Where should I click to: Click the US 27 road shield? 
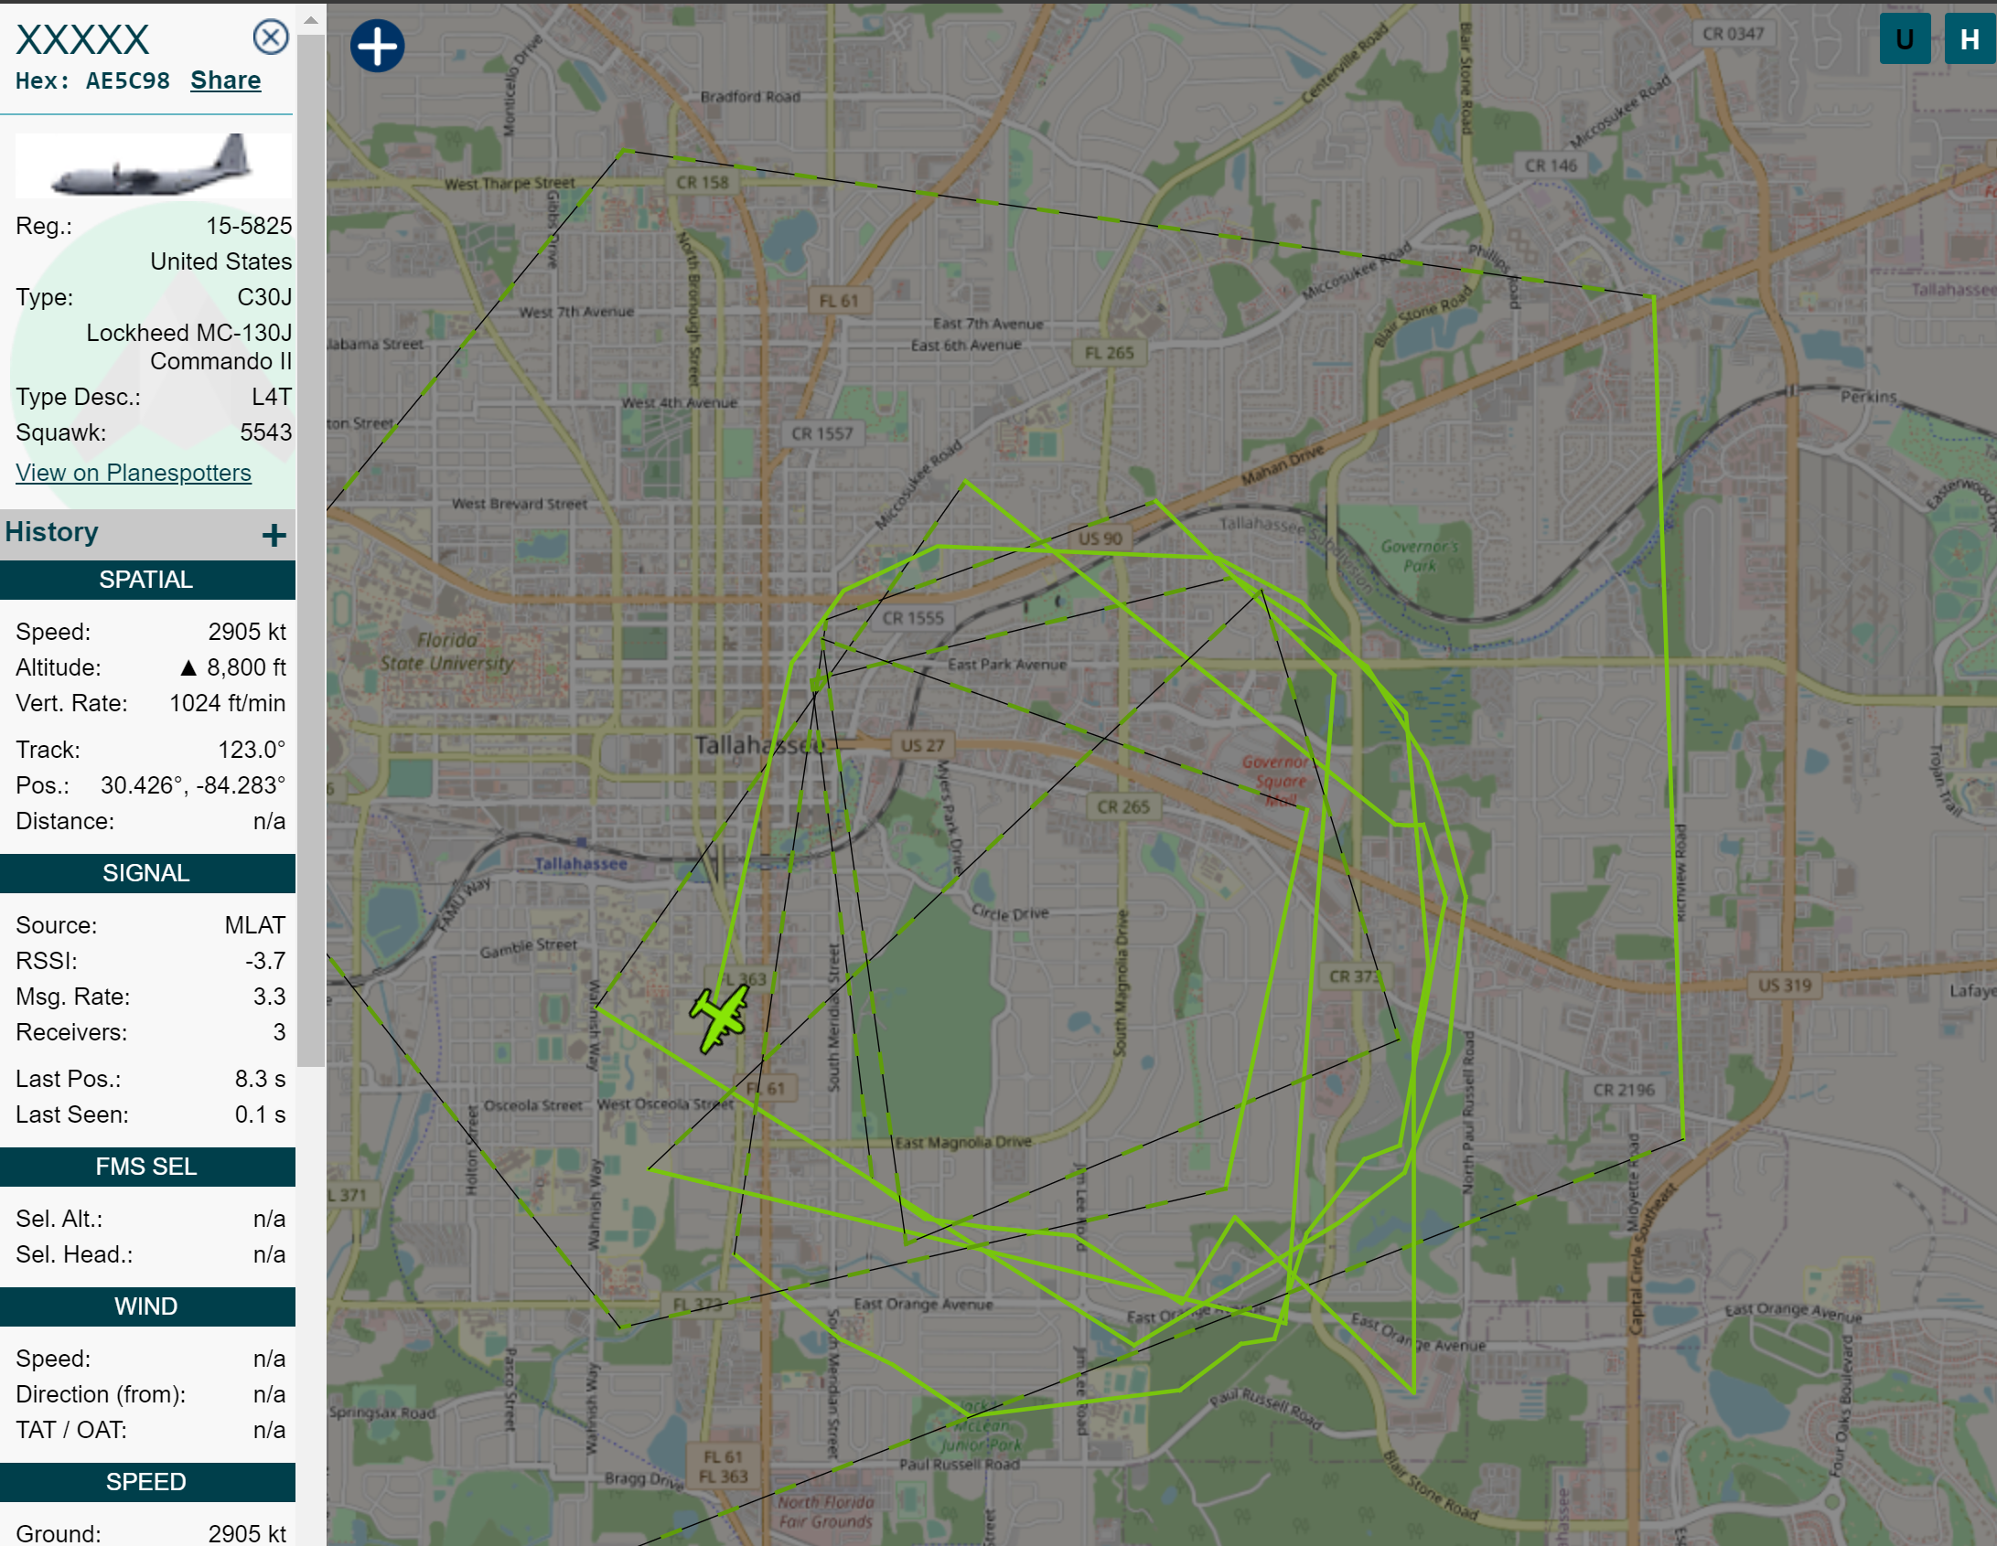922,745
